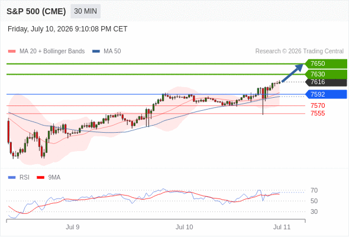Click the green 7630 resistance price tag
This screenshot has height=237, width=349.
click(x=326, y=74)
